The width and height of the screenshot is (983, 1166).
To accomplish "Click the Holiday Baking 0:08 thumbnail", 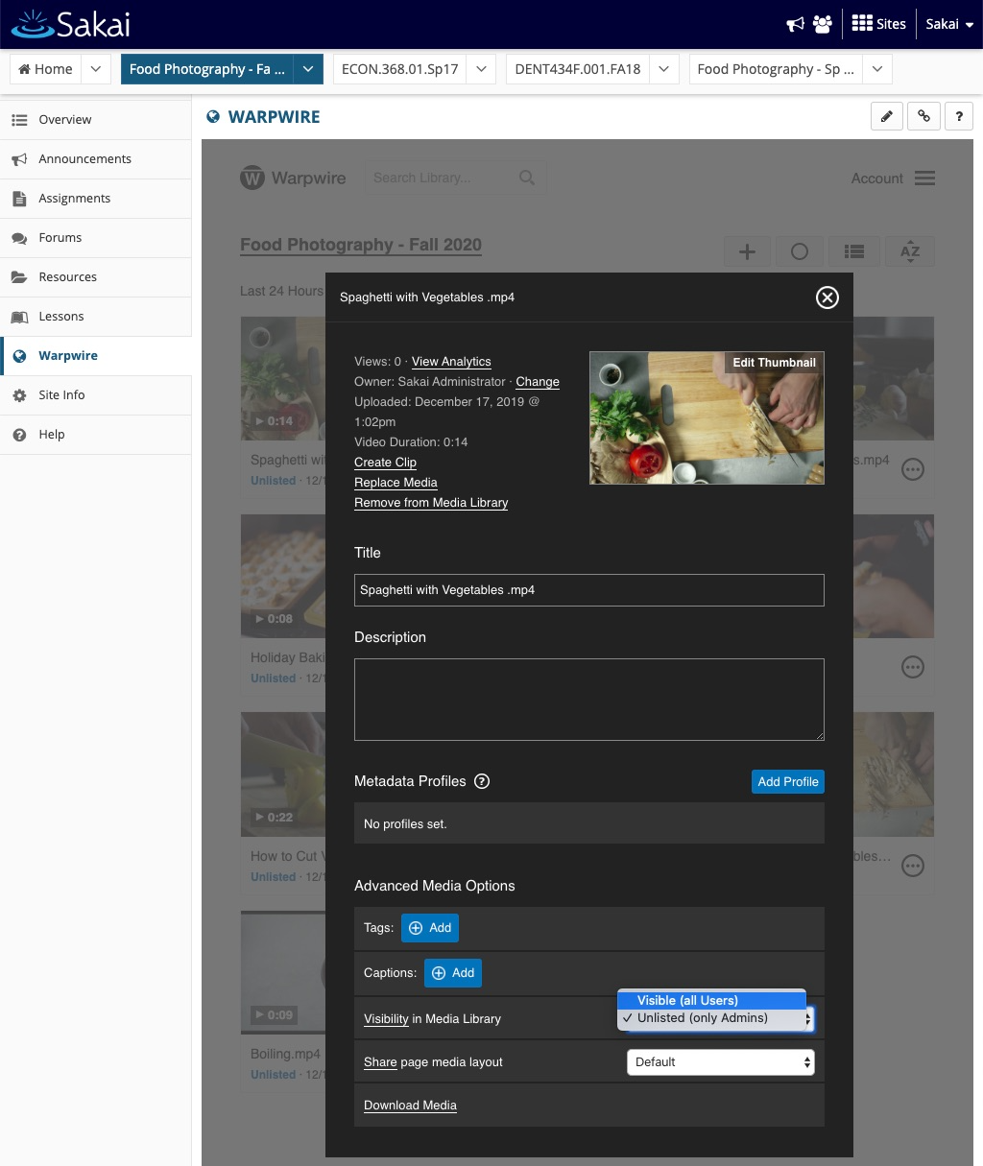I will coord(283,576).
